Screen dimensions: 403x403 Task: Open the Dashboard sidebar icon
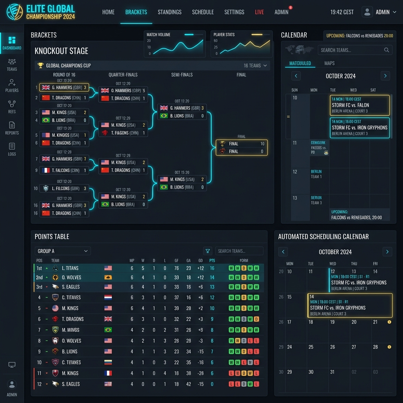coord(12,43)
